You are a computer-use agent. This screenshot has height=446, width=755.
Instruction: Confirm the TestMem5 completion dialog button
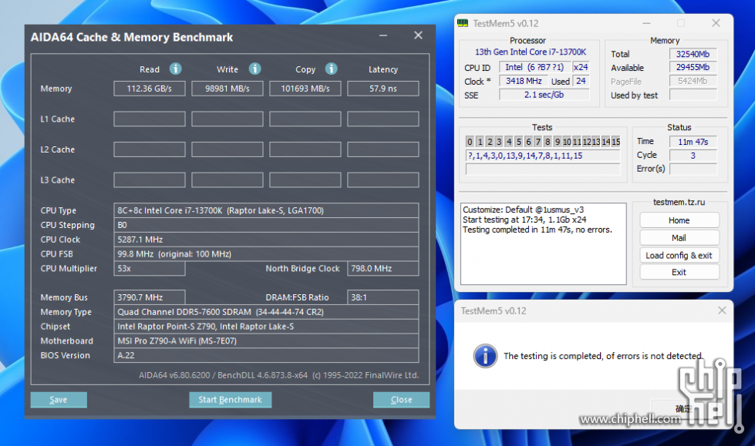click(683, 408)
